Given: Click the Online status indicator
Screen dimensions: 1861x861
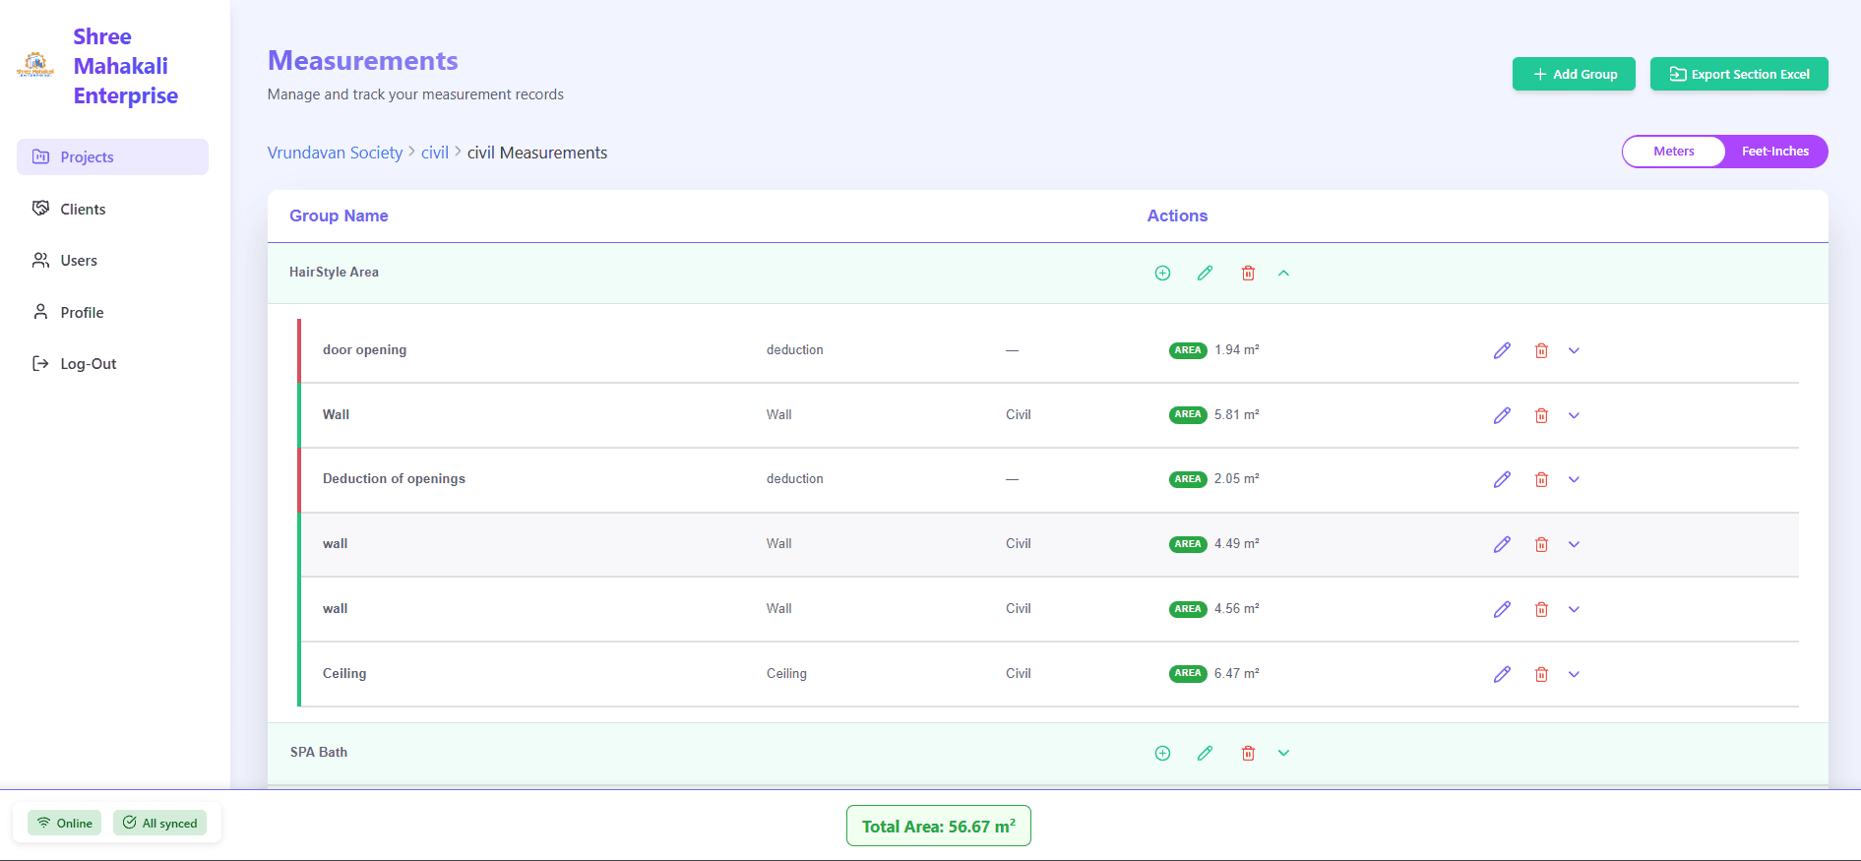Looking at the screenshot, I should pyautogui.click(x=65, y=824).
